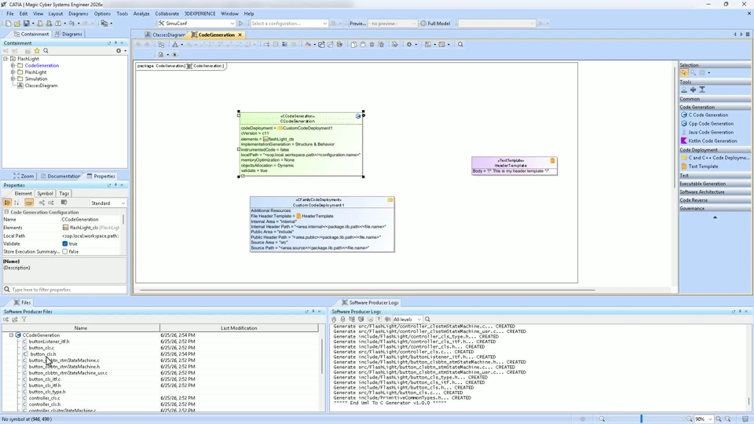The image size is (754, 424).
Task: Expand the Executable Generation palette section
Action: point(715,184)
